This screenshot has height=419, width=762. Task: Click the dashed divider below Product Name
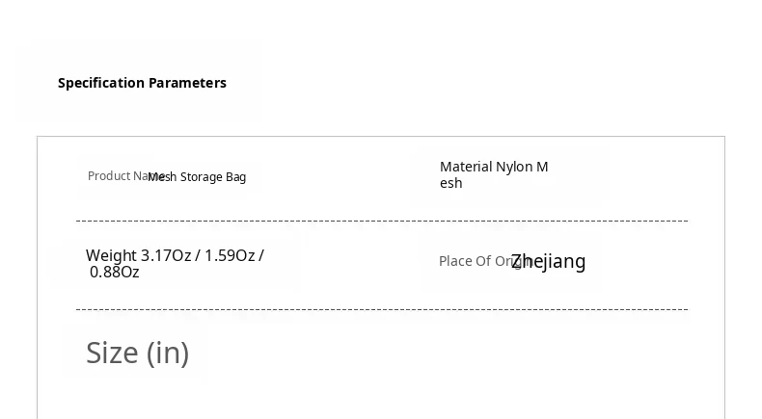click(x=382, y=221)
